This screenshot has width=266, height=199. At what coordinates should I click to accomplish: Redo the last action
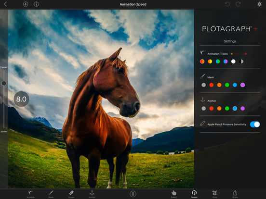(x=238, y=4)
